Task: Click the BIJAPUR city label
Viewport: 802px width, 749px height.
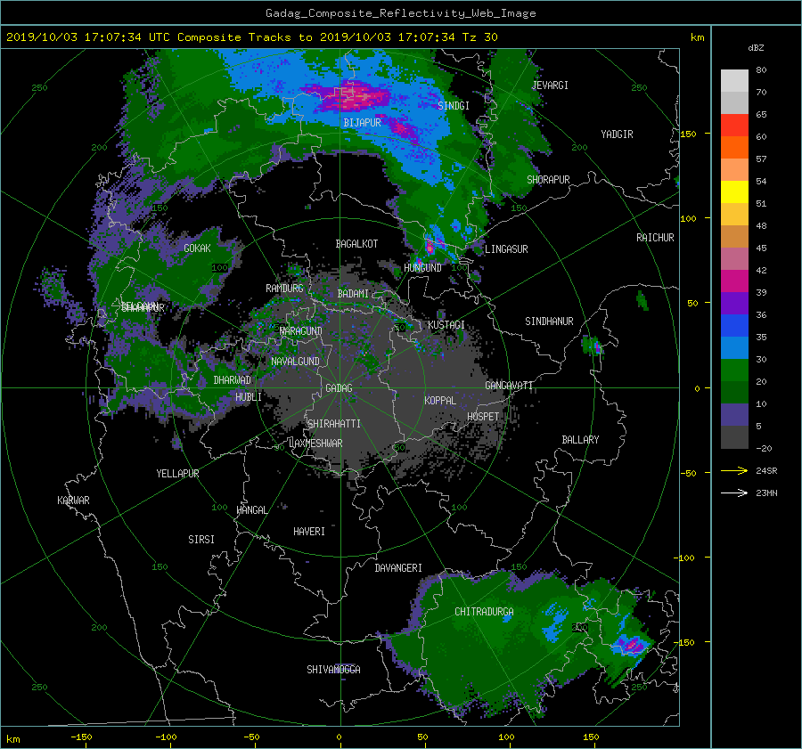Action: coord(362,122)
